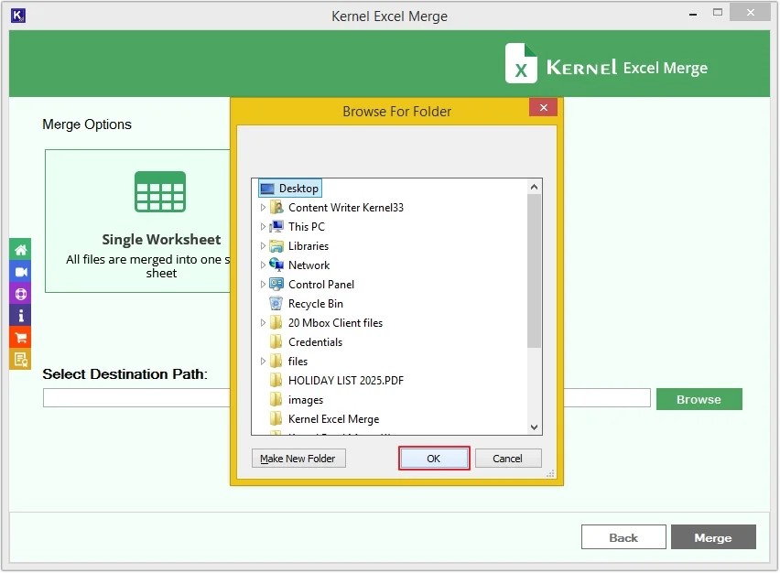
Task: Select "This PC" label
Action: [307, 227]
